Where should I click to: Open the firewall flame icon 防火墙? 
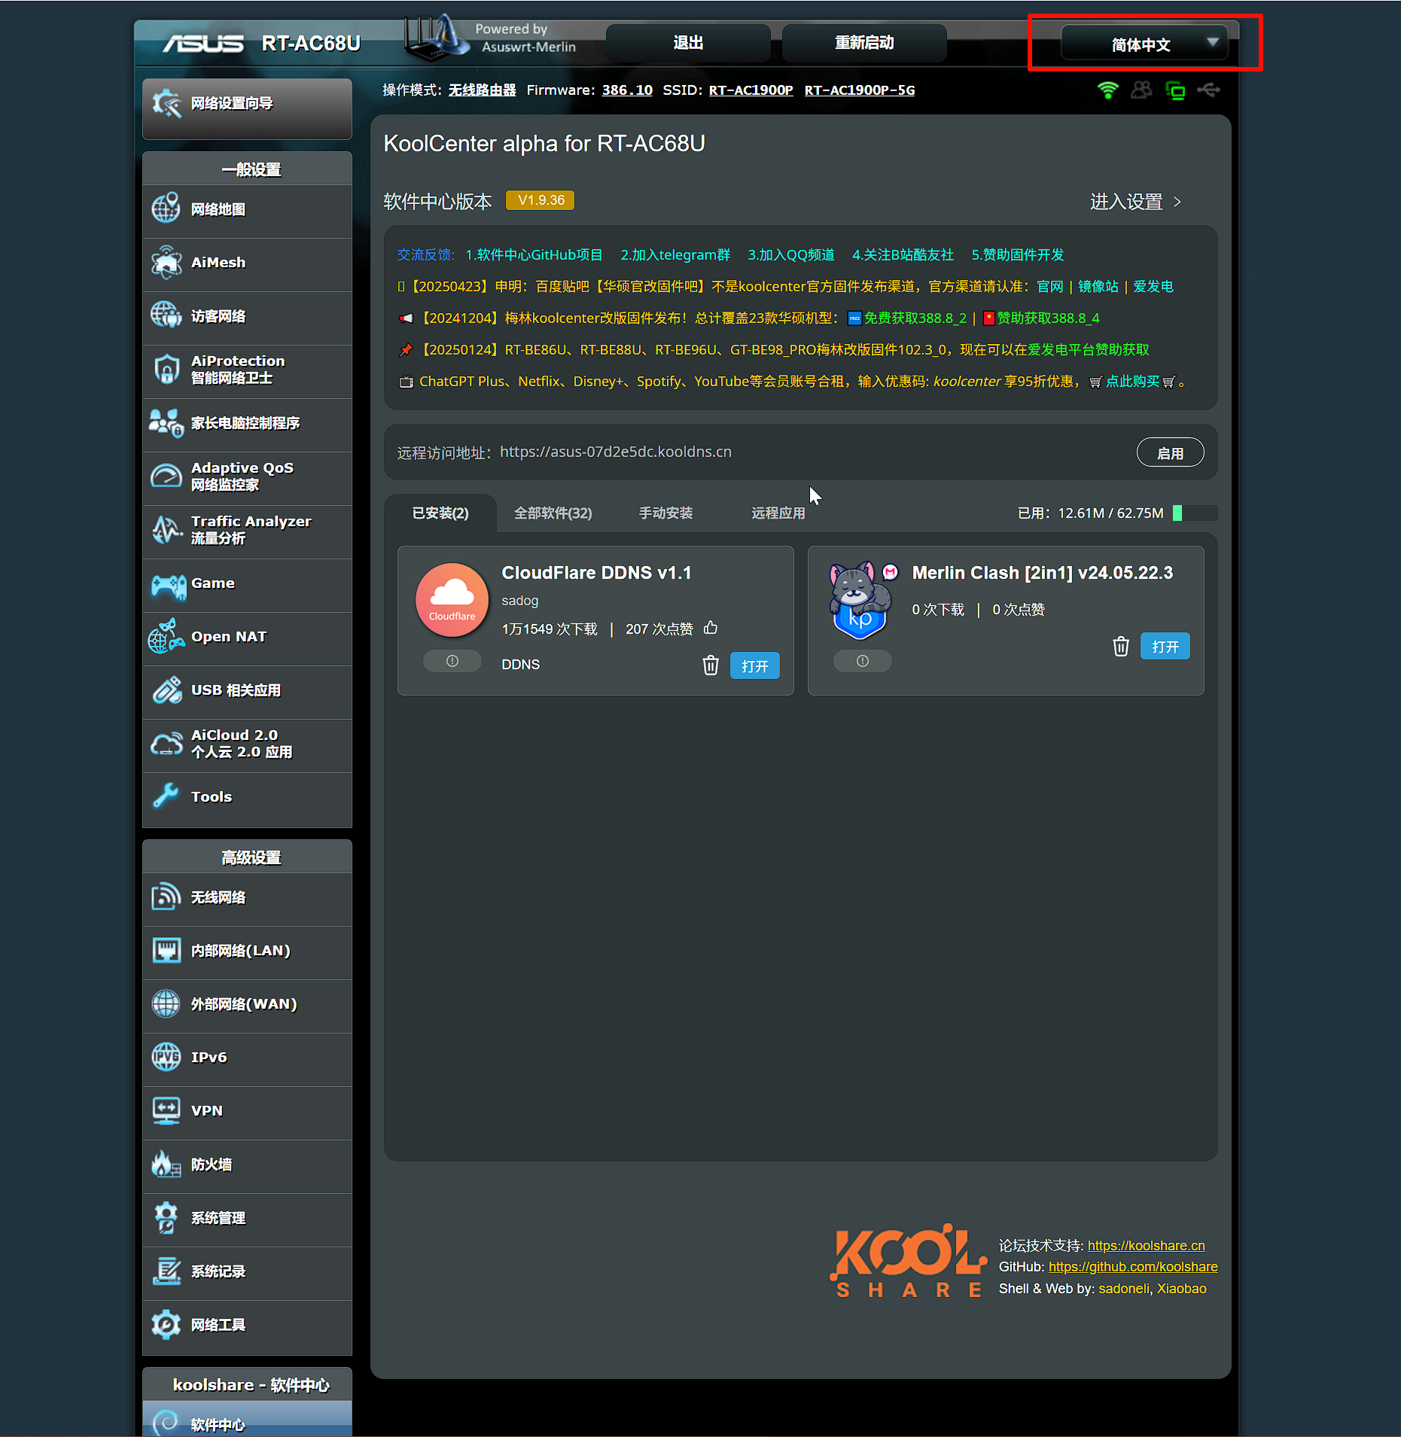[166, 1164]
